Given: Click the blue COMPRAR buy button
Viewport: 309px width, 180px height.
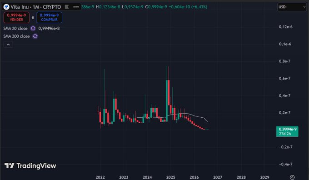Looking at the screenshot, I should point(49,17).
